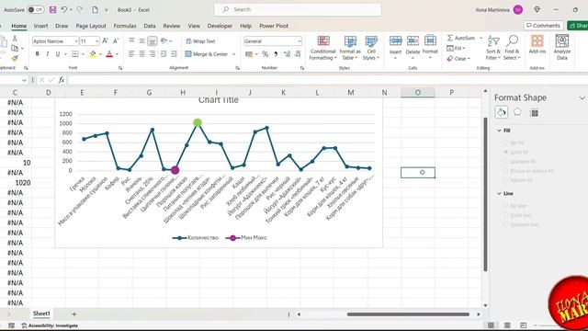Image resolution: width=588 pixels, height=331 pixels.
Task: Toggle Bold formatting
Action: pyautogui.click(x=37, y=54)
